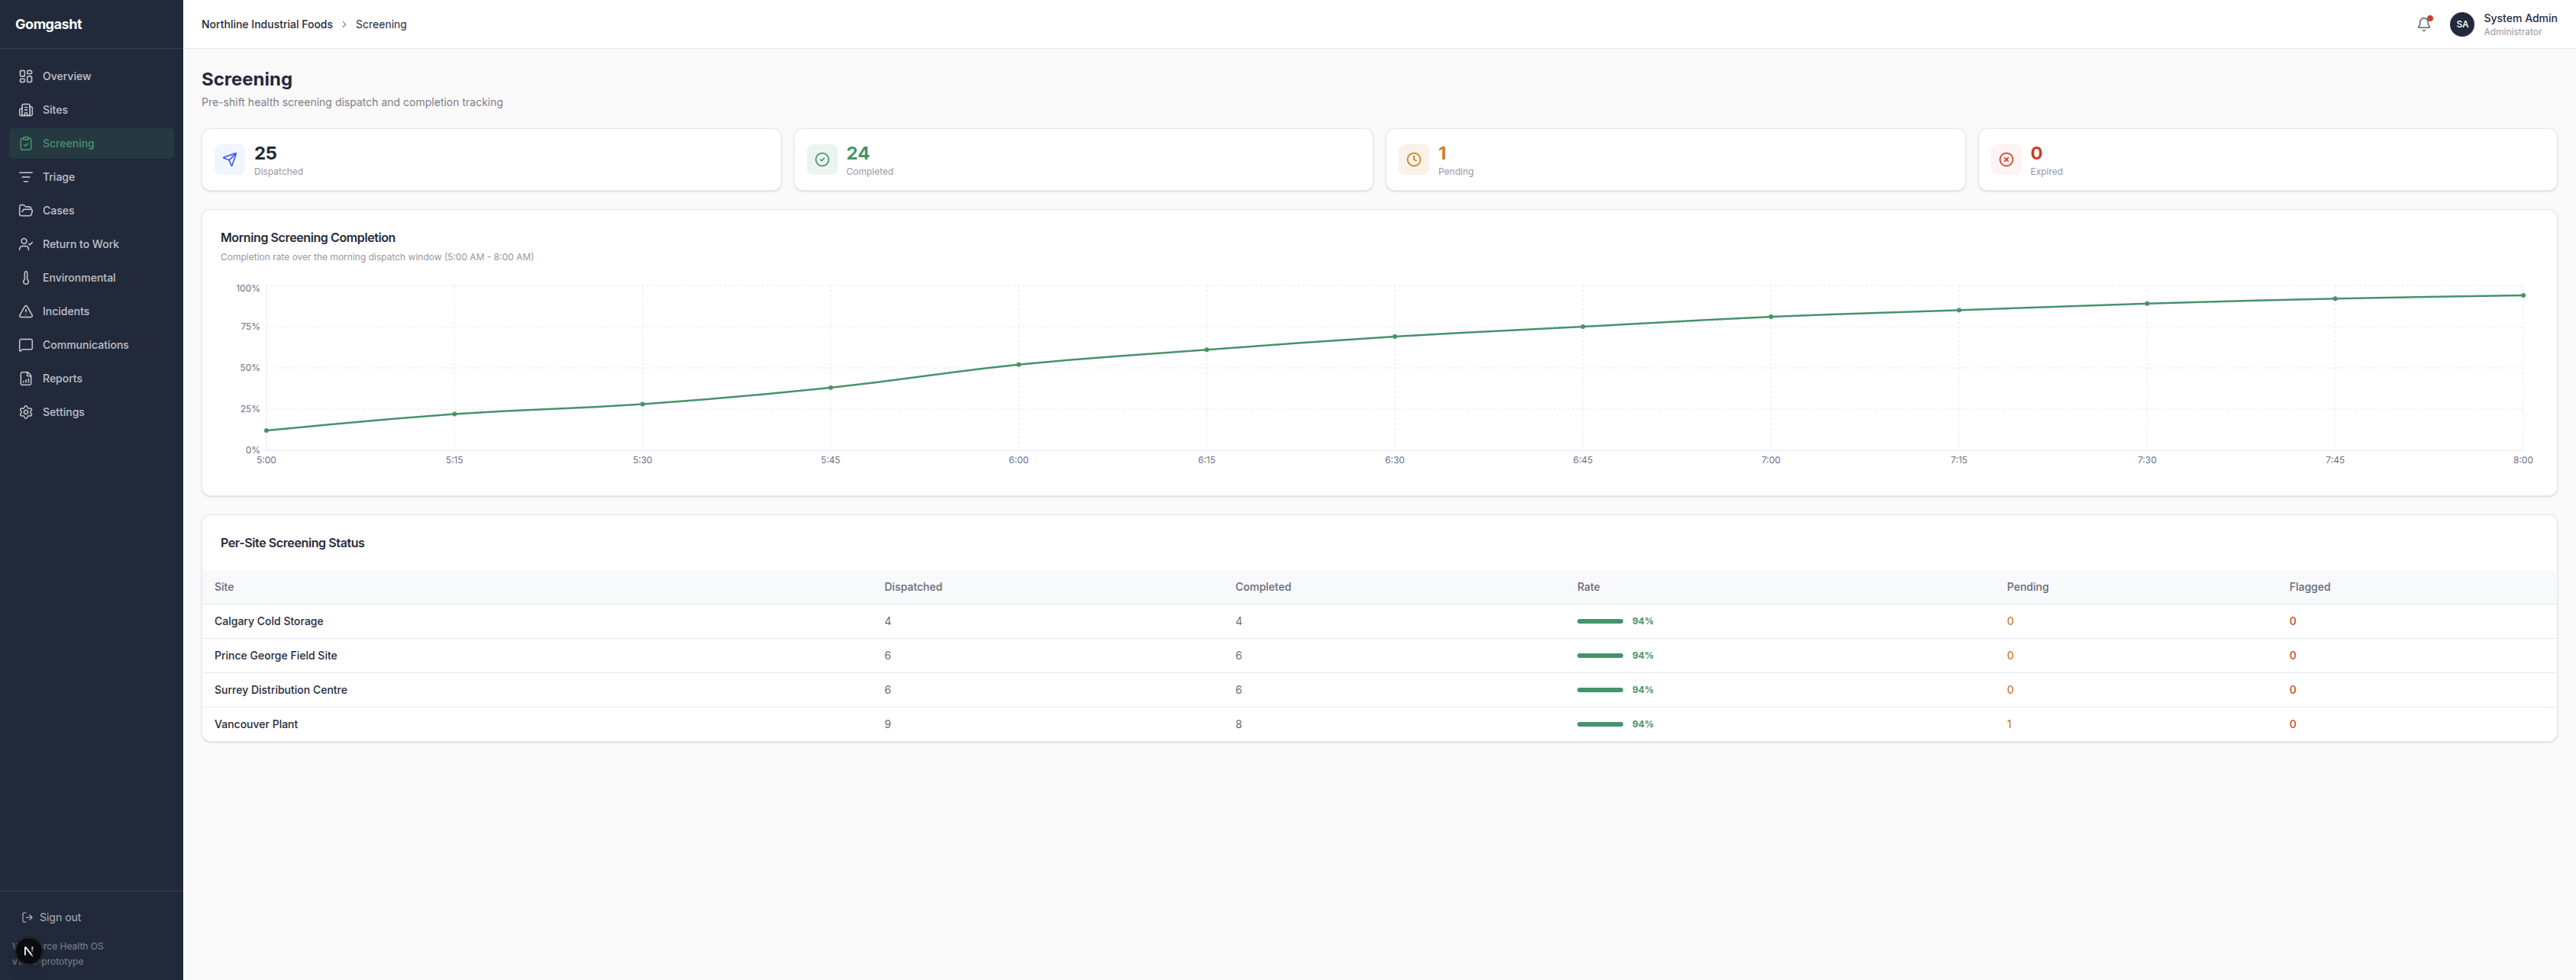Click the Environmental thermometer icon

(x=26, y=278)
